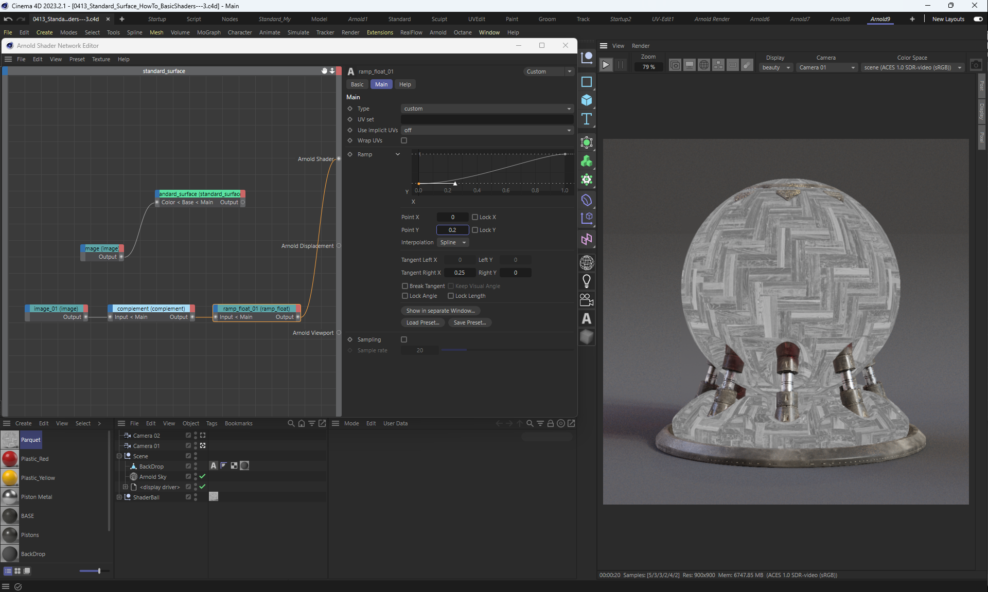Open the Interpolation Spline dropdown
This screenshot has height=592, width=988.
tap(452, 242)
